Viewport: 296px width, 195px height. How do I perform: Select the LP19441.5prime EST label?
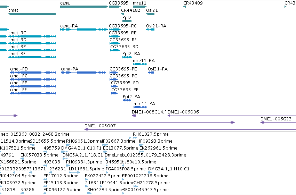117,183
